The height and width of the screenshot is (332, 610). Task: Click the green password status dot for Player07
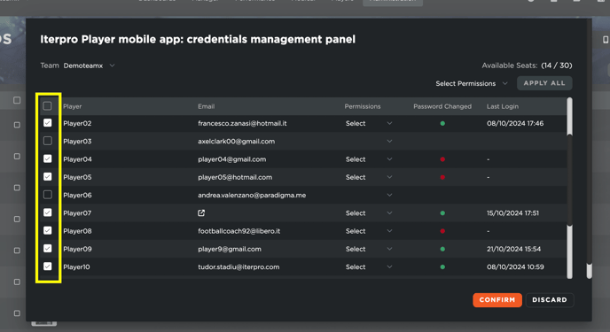point(442,213)
